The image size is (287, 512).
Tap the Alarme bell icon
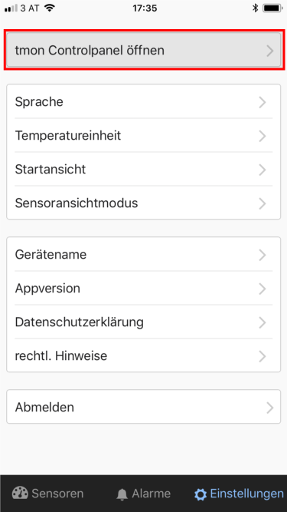tap(122, 494)
